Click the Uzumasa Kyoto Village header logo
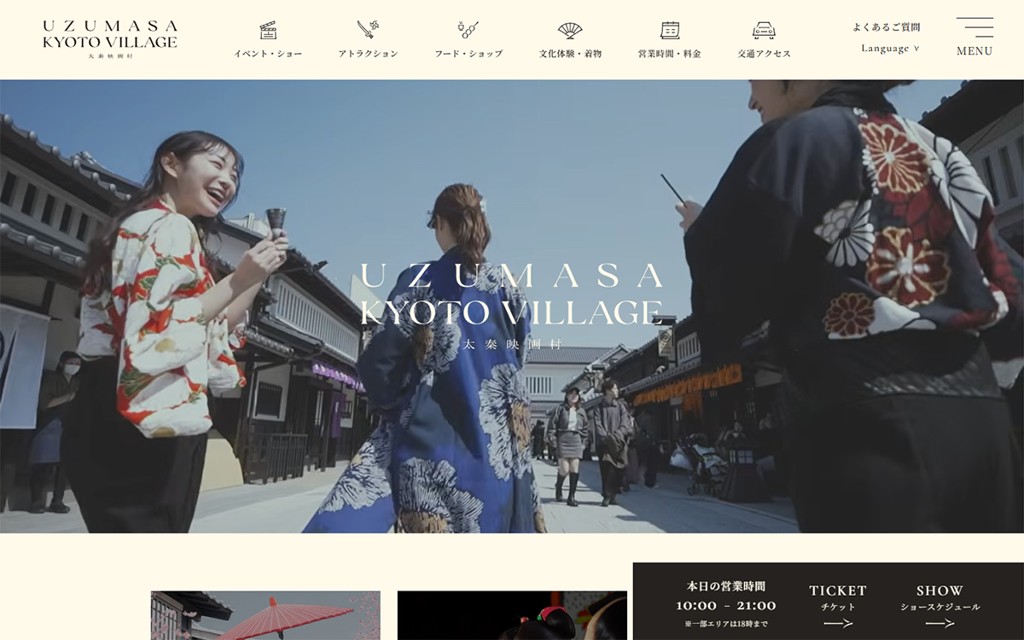The image size is (1024, 640). 110,39
